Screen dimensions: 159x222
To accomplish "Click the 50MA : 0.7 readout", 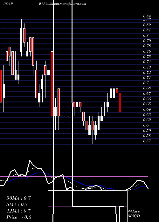I will click(18, 198).
